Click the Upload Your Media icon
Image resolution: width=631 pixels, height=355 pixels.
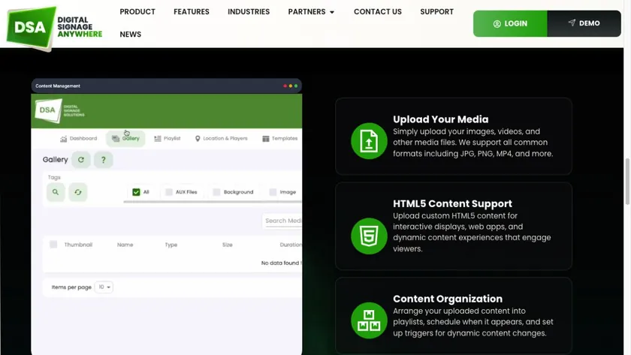click(369, 140)
